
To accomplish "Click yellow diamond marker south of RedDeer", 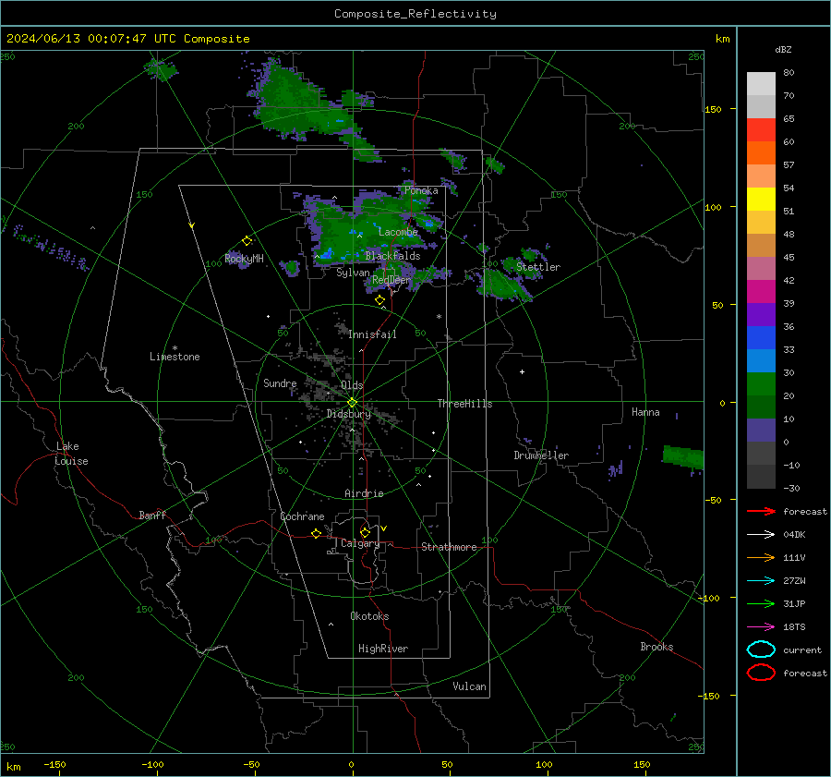I will click(379, 300).
